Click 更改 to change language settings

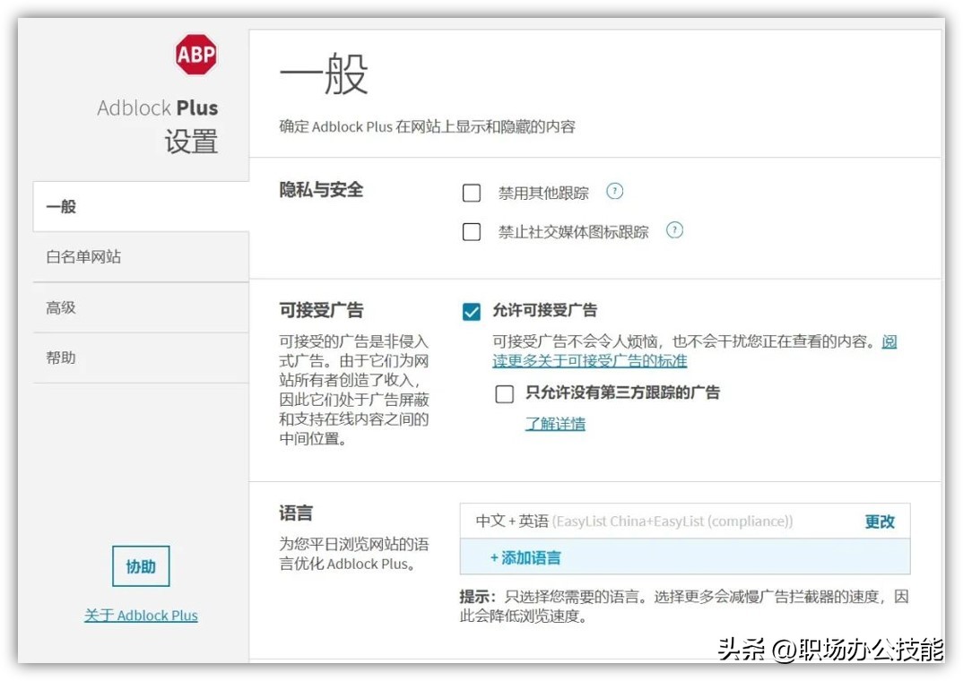click(x=880, y=522)
